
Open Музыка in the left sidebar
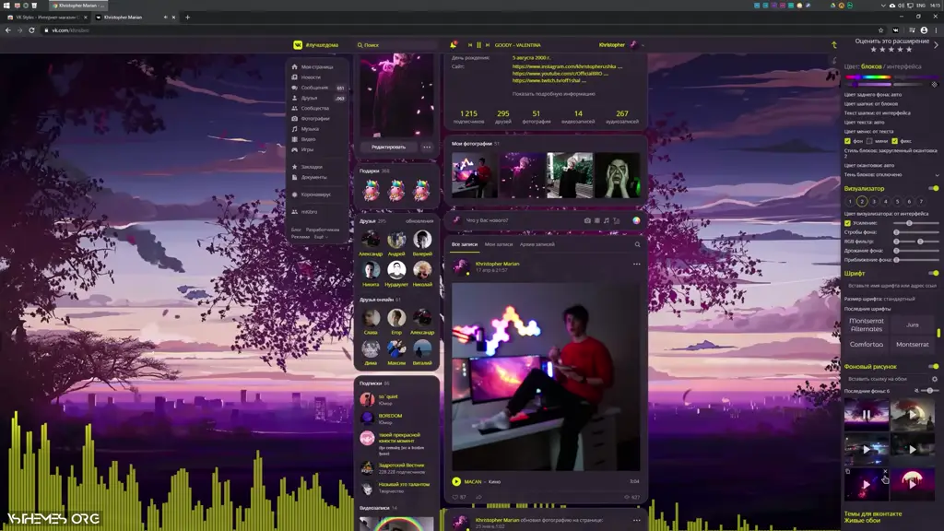click(x=310, y=129)
